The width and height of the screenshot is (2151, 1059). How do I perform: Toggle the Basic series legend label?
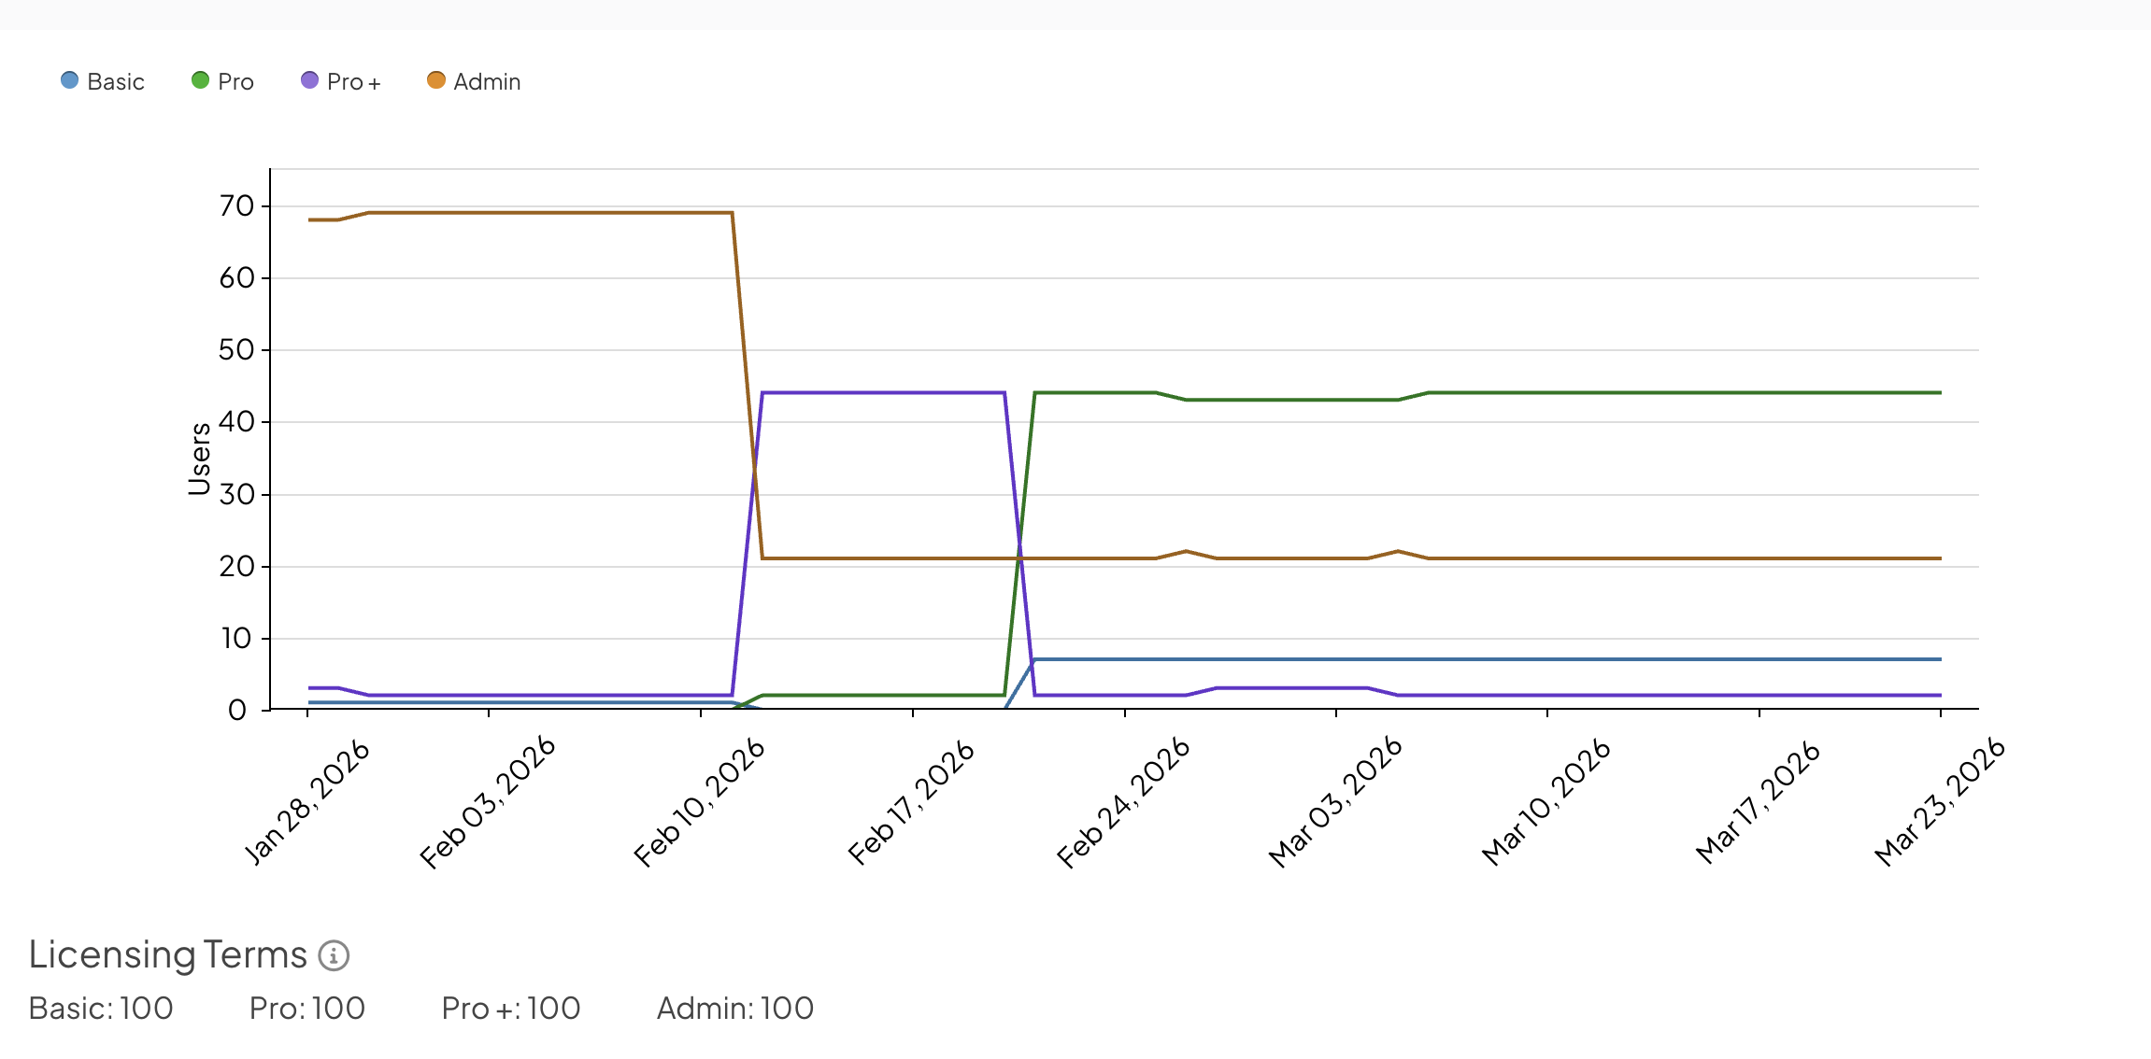tap(116, 82)
